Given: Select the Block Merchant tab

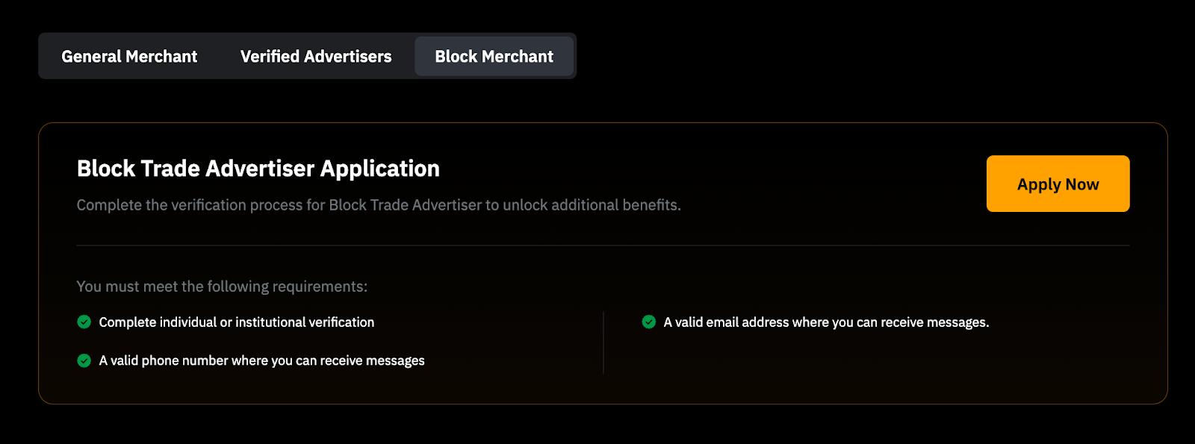Looking at the screenshot, I should pos(494,57).
